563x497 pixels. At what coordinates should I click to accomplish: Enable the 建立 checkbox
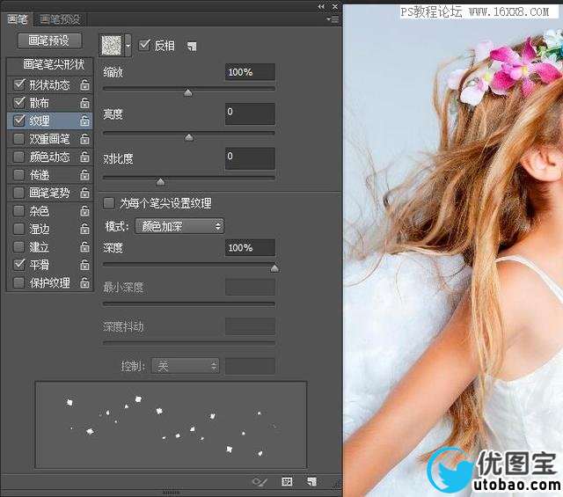coord(18,246)
